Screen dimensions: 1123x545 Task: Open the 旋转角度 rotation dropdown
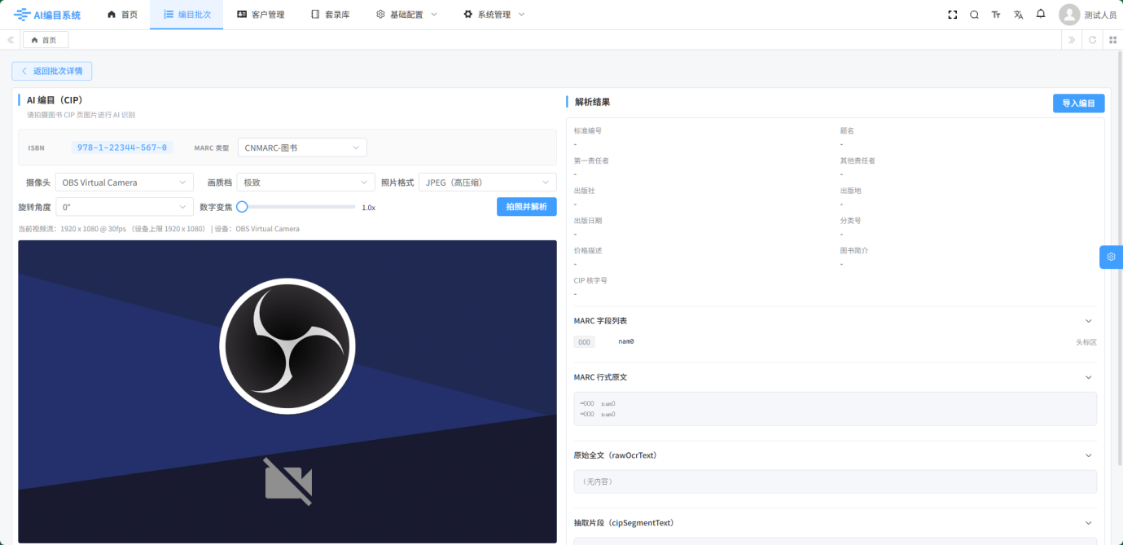[124, 207]
